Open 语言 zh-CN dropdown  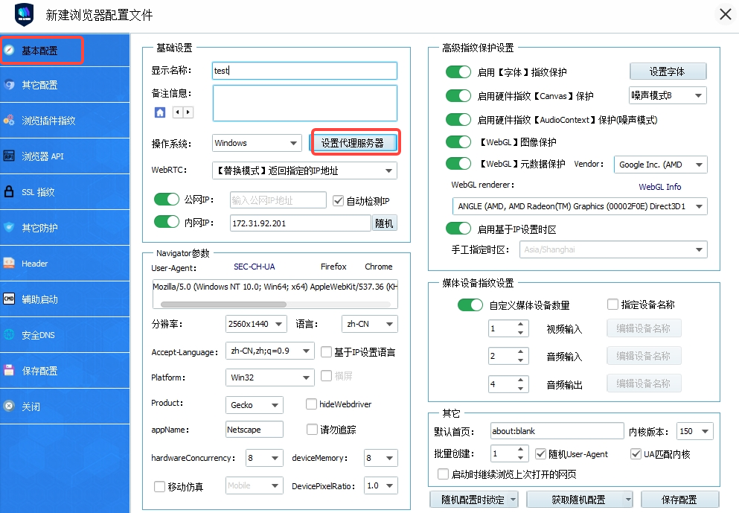click(369, 324)
